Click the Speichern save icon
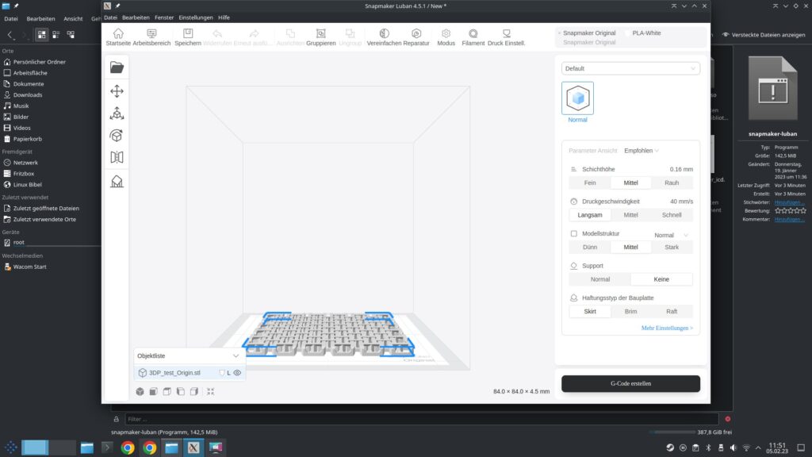This screenshot has height=457, width=812. (187, 33)
